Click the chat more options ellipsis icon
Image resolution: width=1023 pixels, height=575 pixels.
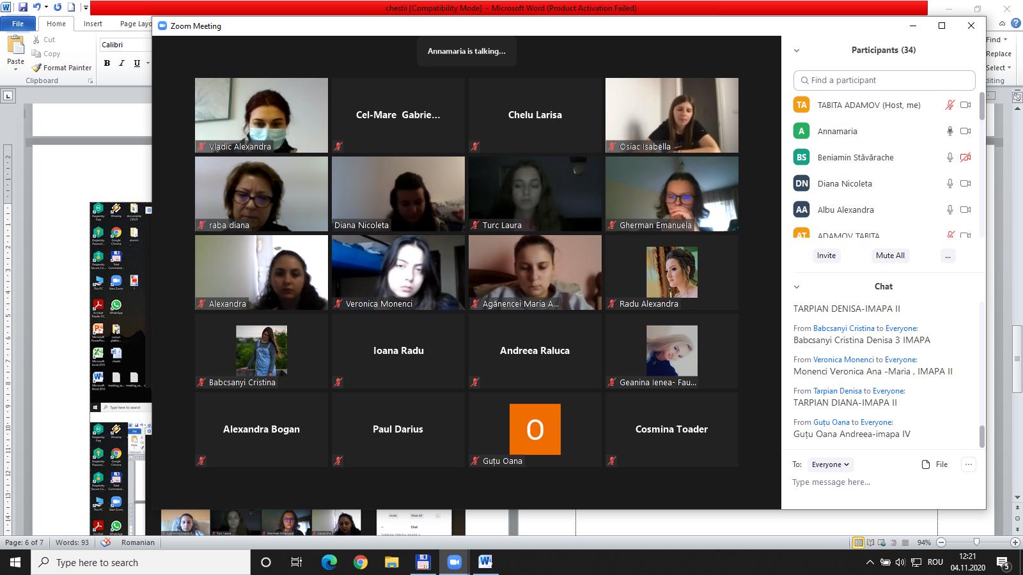(969, 464)
